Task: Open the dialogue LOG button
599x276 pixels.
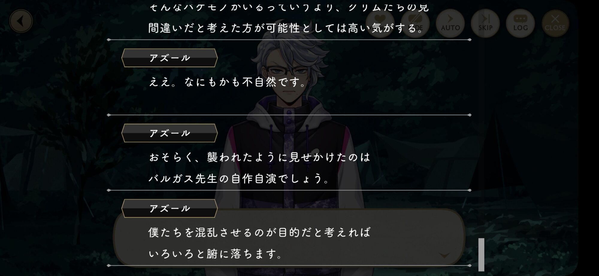Action: coord(520,23)
